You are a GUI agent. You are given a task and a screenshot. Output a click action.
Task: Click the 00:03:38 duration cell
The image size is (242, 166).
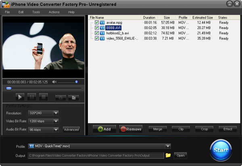pos(150,38)
